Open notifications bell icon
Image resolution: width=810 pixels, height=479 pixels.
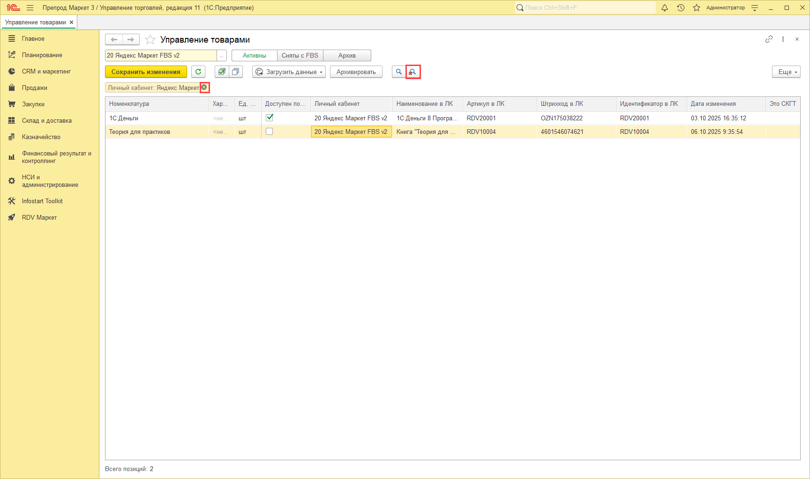pyautogui.click(x=665, y=7)
